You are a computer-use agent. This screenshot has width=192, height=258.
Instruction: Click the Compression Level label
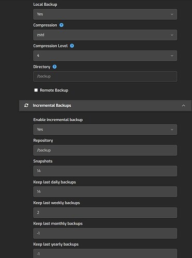(x=51, y=46)
